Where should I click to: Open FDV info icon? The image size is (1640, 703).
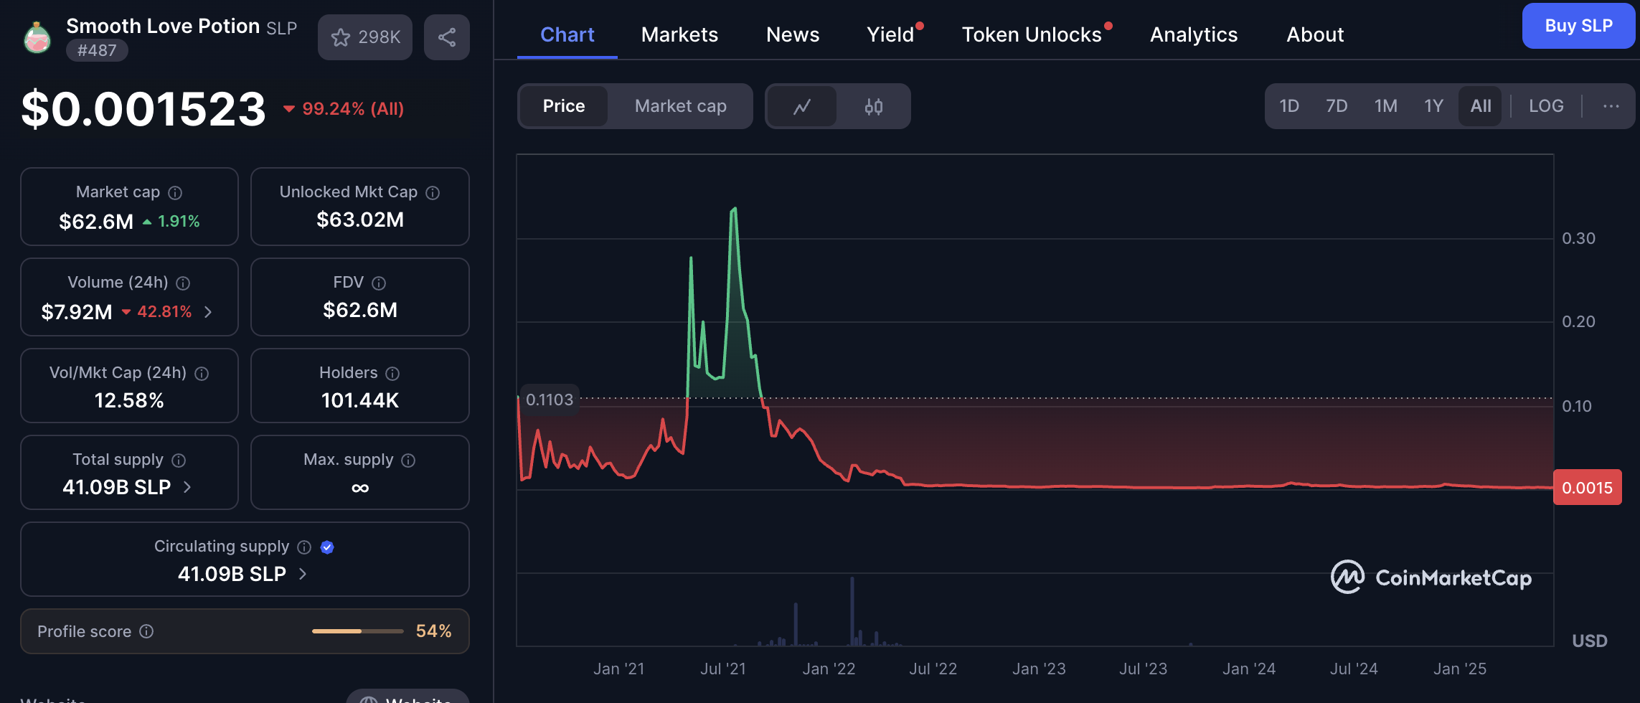click(379, 283)
